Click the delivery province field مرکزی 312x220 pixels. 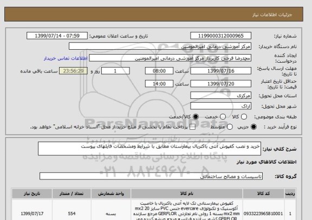220,96
